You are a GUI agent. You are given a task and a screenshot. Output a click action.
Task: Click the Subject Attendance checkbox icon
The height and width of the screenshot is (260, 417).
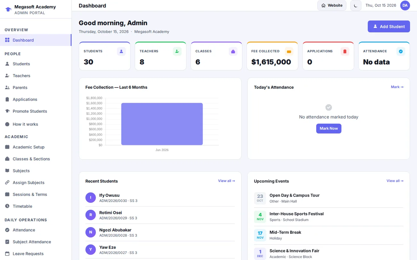[7, 242]
